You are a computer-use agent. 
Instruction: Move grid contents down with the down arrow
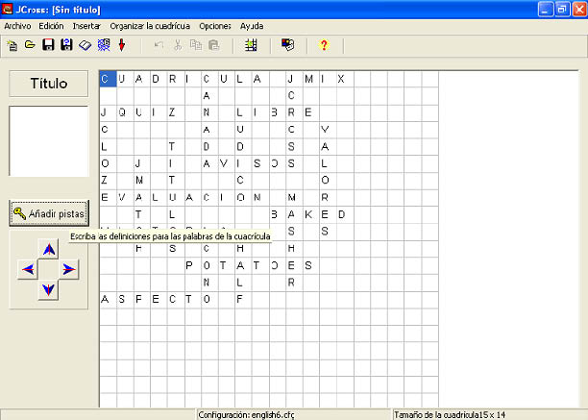[48, 290]
